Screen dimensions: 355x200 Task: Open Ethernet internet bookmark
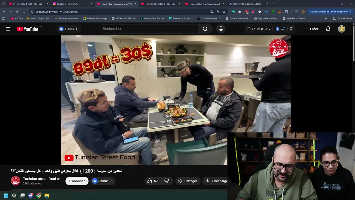[x=95, y=19]
